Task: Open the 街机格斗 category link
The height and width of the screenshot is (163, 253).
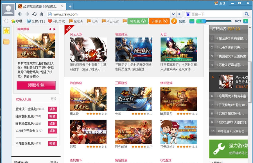Action: [76, 160]
